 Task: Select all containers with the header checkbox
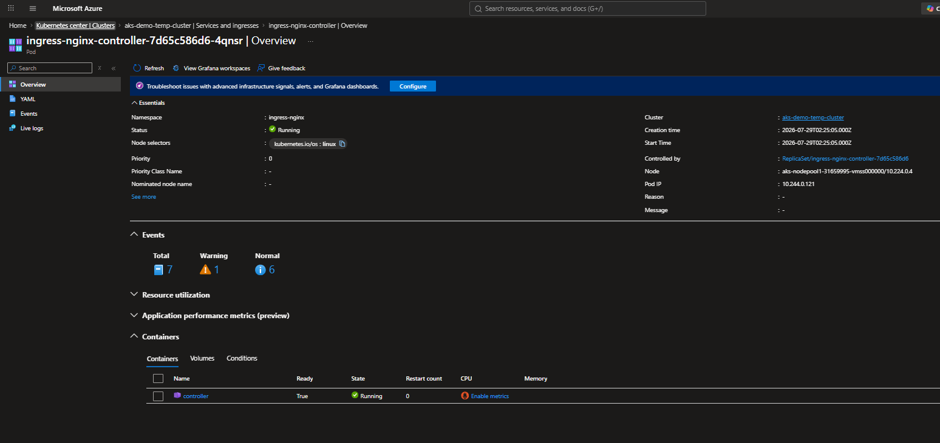coord(158,378)
